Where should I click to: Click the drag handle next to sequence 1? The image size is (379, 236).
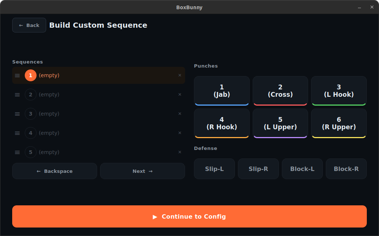click(x=17, y=75)
